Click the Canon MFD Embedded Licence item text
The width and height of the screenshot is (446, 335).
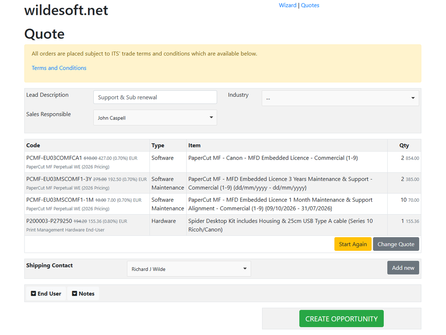273,158
